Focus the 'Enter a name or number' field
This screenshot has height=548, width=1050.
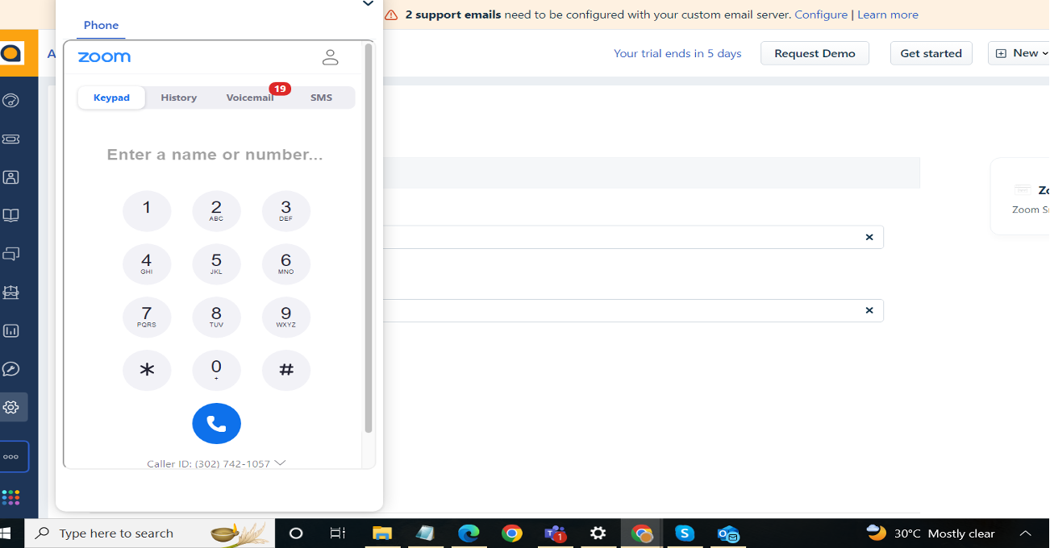[215, 155]
